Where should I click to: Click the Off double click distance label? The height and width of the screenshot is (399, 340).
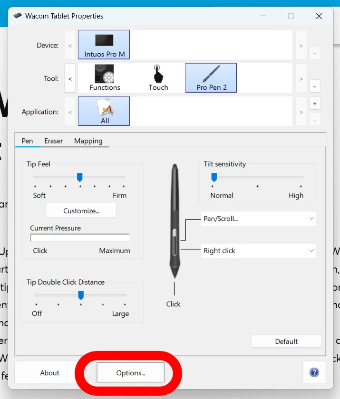(x=37, y=313)
